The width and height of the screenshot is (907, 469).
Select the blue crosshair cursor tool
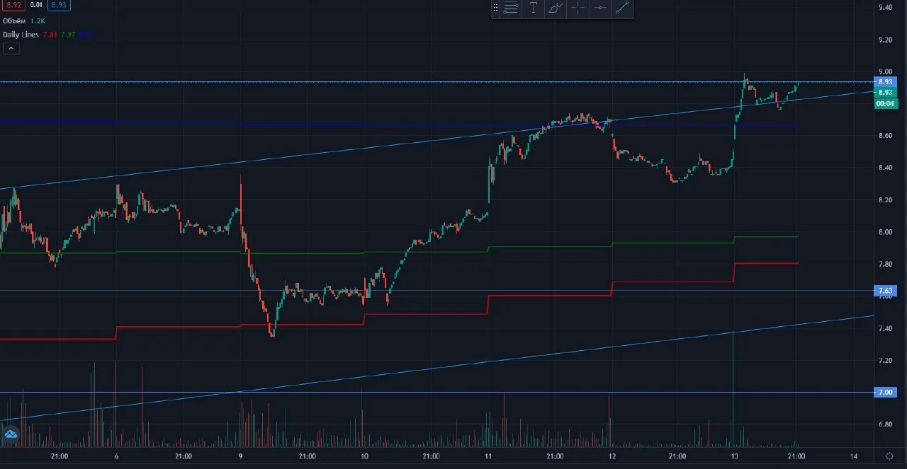tap(578, 8)
